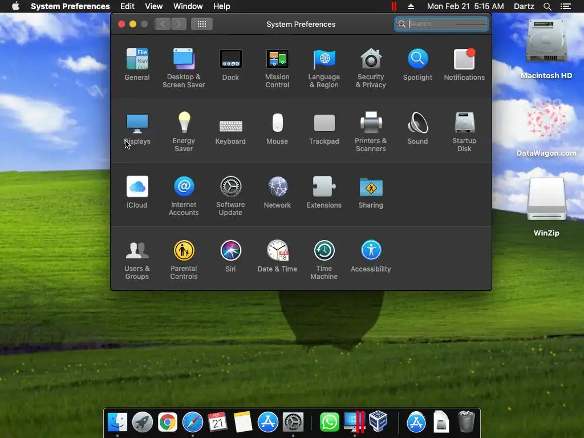Viewport: 584px width, 438px height.
Task: Open Safari from the Dock
Action: (x=193, y=422)
